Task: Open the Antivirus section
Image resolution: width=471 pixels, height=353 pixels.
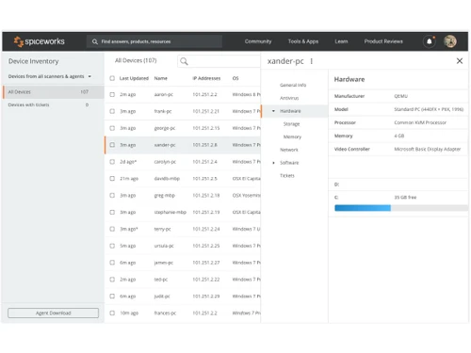Action: coord(289,98)
